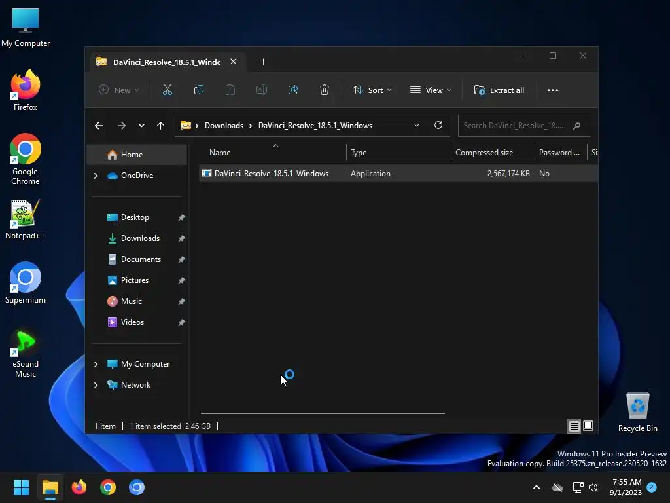Launch Google Chrome from the taskbar
The image size is (670, 503).
point(108,487)
